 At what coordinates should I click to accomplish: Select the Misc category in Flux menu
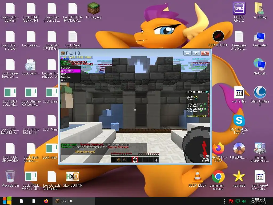70,74
